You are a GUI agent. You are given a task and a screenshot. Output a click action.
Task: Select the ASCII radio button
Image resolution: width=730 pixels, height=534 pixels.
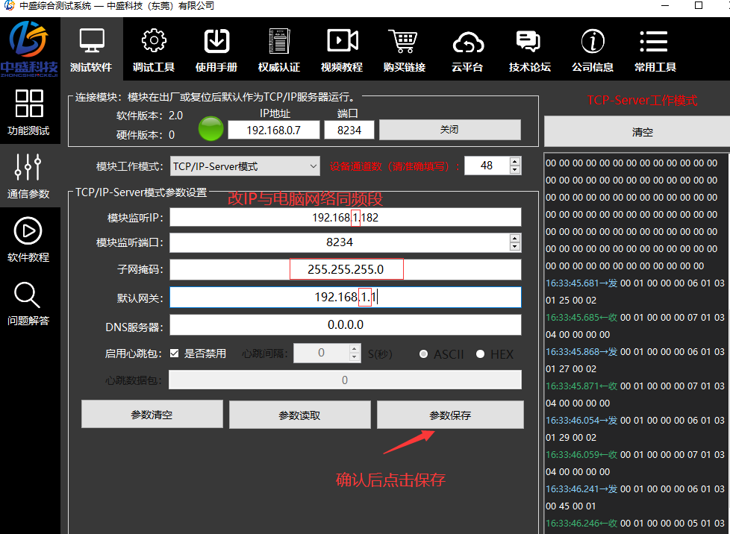click(423, 354)
